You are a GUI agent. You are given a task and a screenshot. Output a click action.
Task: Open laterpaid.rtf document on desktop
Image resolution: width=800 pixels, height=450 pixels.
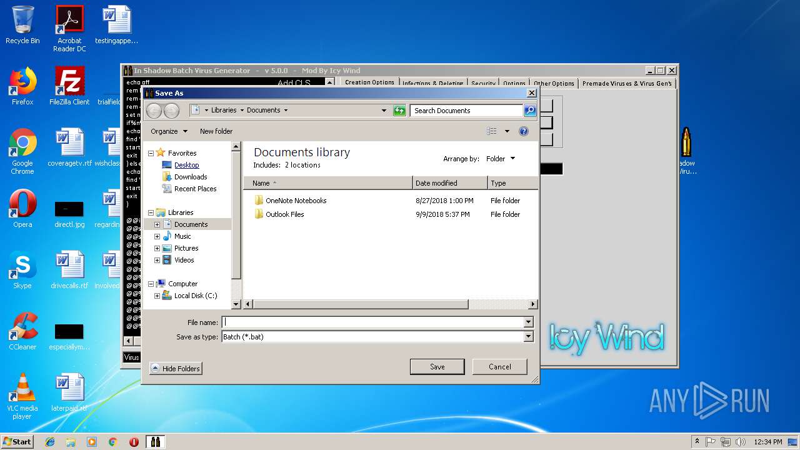[x=69, y=392]
